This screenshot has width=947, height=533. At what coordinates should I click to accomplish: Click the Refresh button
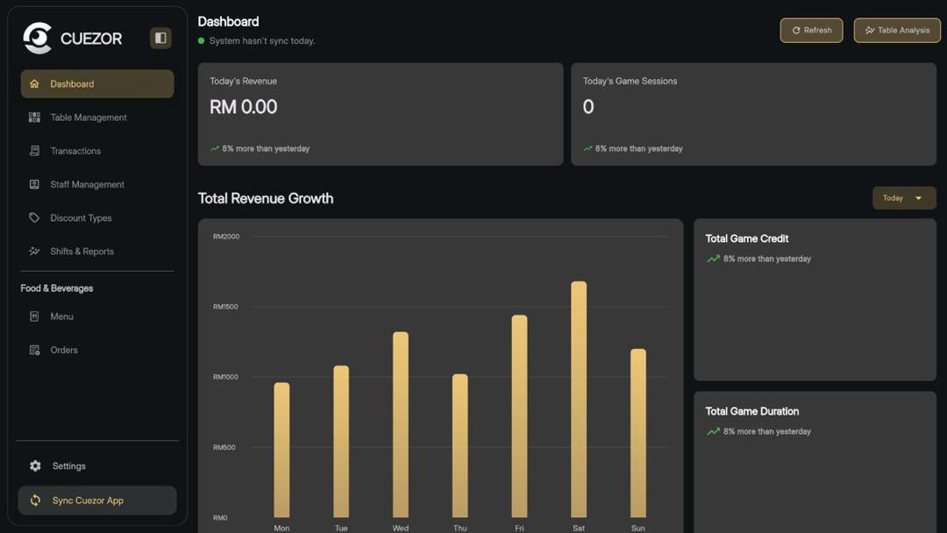tap(810, 30)
